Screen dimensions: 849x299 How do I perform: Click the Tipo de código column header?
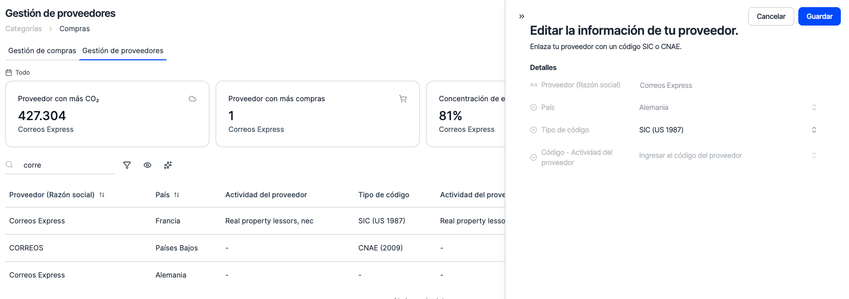click(384, 195)
